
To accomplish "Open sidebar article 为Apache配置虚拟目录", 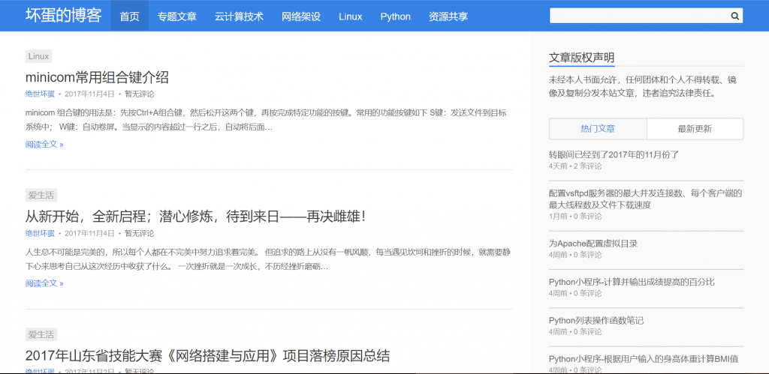I will pos(593,244).
